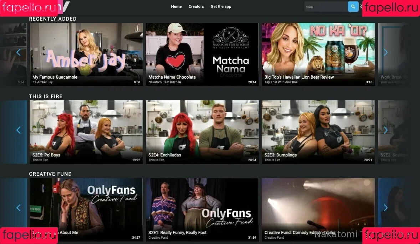Play the Really Funny, Really Fast thumbnail
The width and height of the screenshot is (420, 244).
click(202, 210)
